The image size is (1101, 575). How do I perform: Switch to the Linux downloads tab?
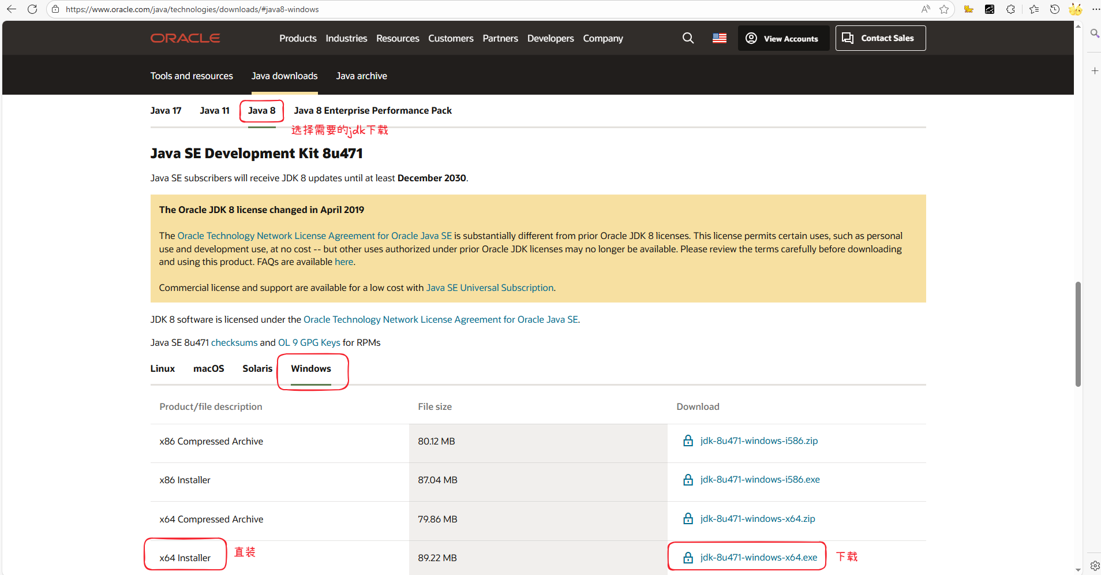click(163, 368)
